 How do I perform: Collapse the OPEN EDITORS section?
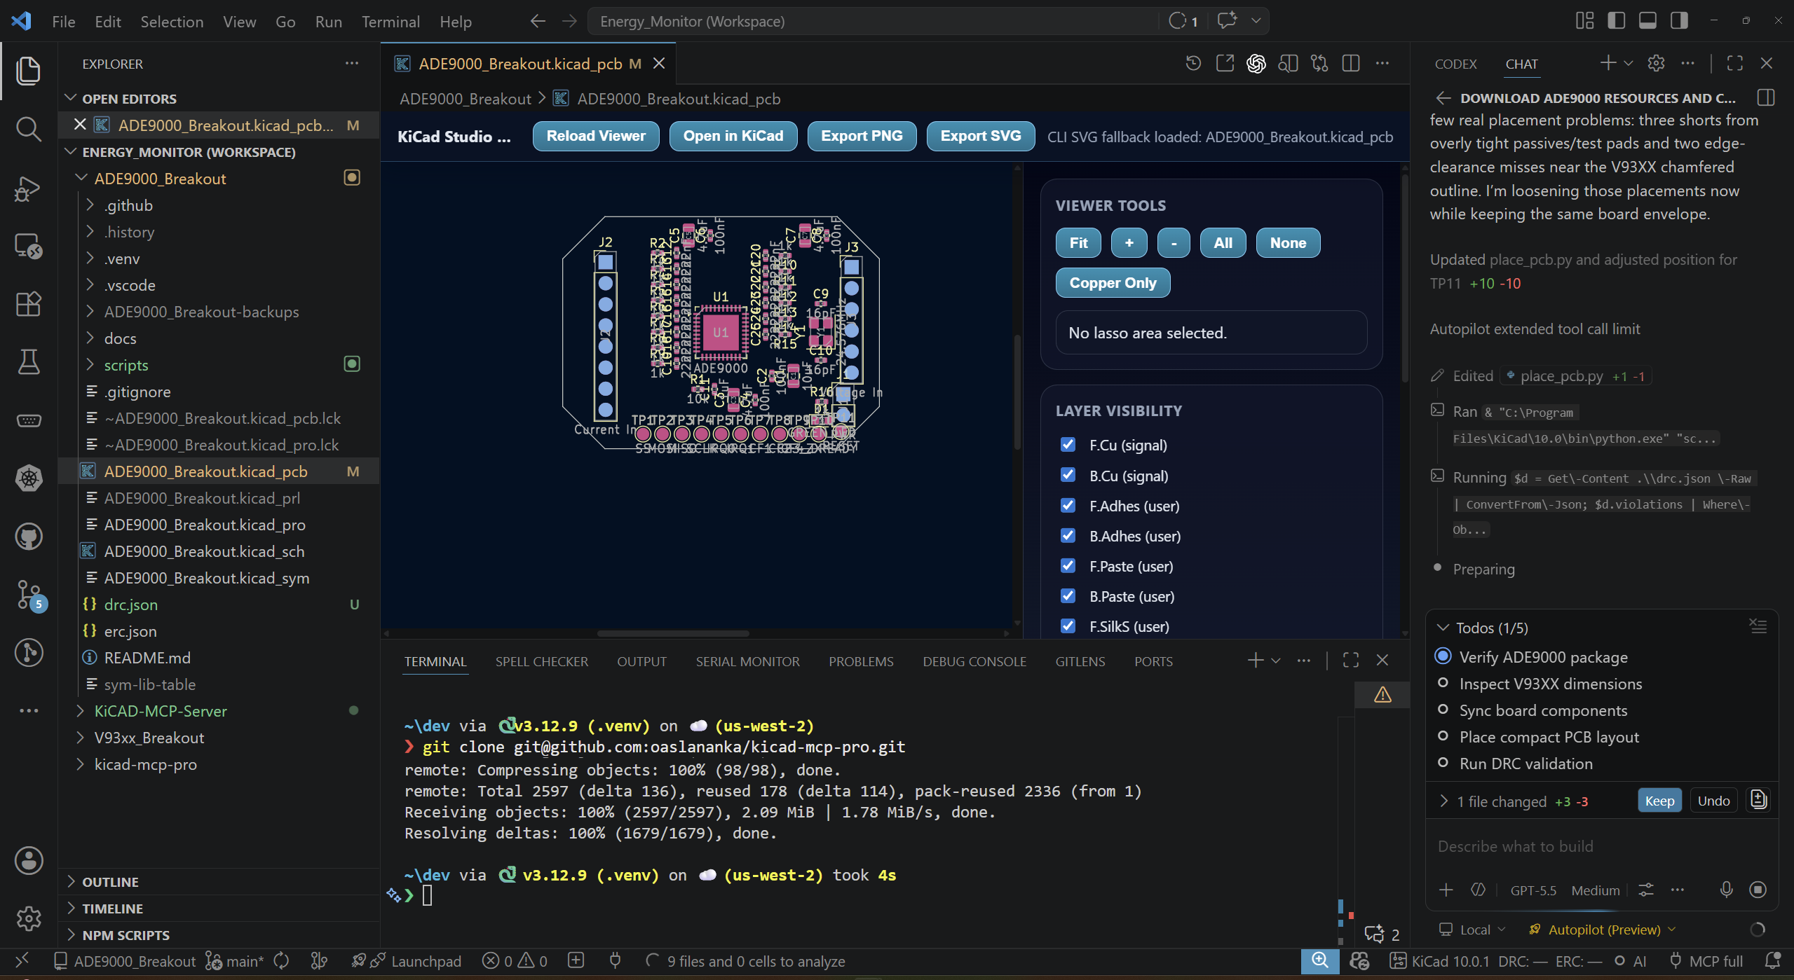coord(129,98)
